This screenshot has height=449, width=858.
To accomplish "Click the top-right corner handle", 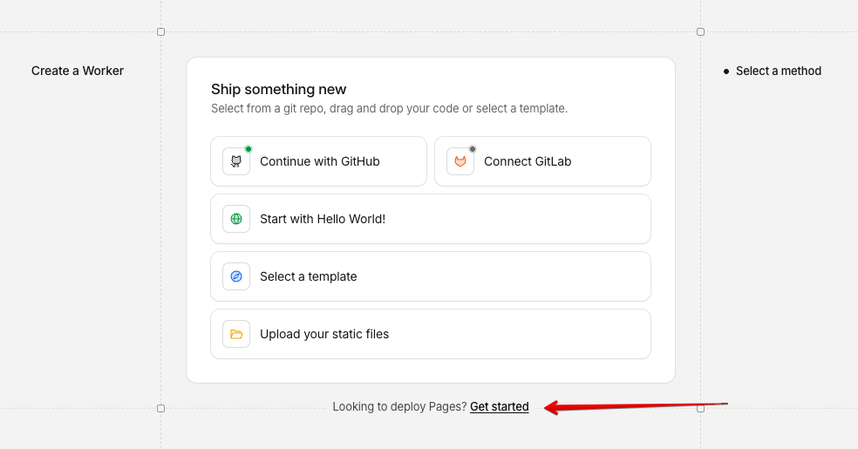I will click(700, 31).
